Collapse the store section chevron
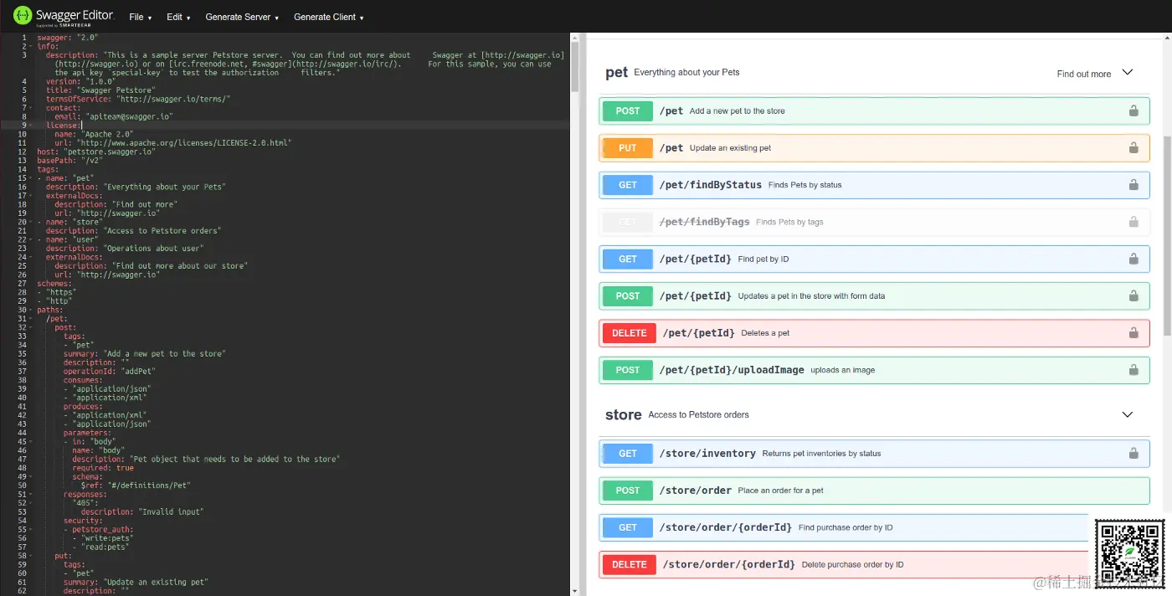Image resolution: width=1172 pixels, height=596 pixels. [1127, 414]
